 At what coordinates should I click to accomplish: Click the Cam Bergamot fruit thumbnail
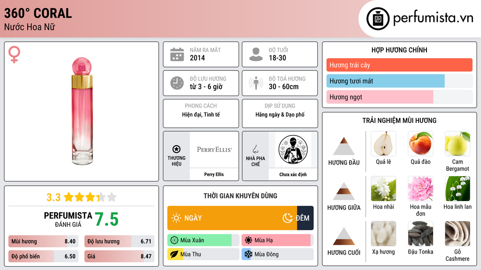458,143
